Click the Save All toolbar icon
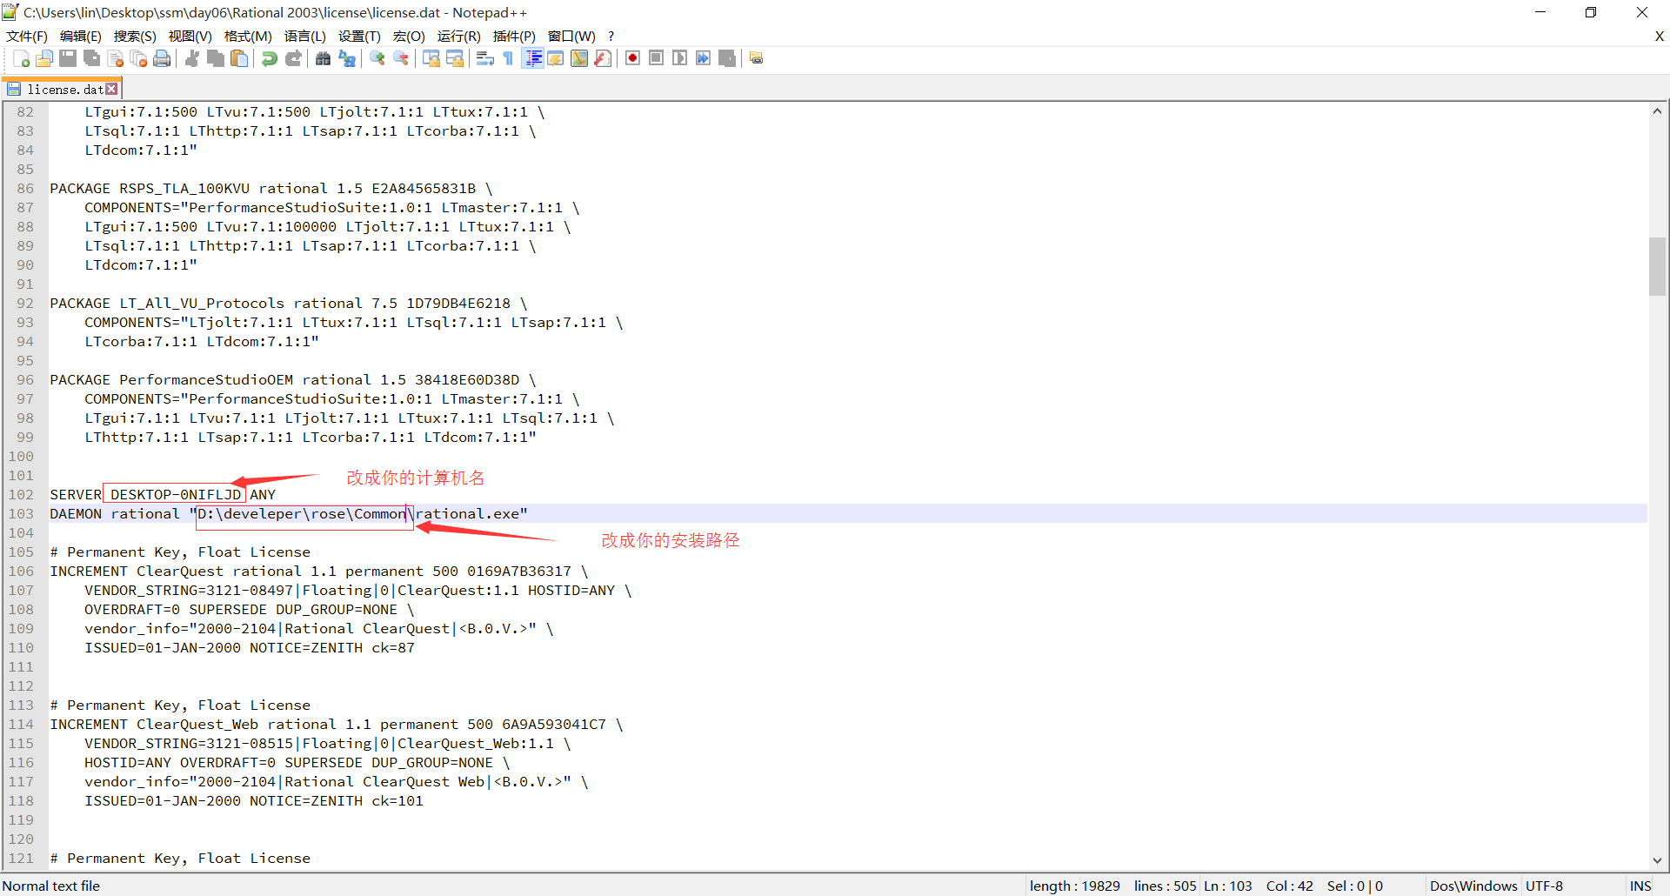The width and height of the screenshot is (1670, 896). pos(91,58)
